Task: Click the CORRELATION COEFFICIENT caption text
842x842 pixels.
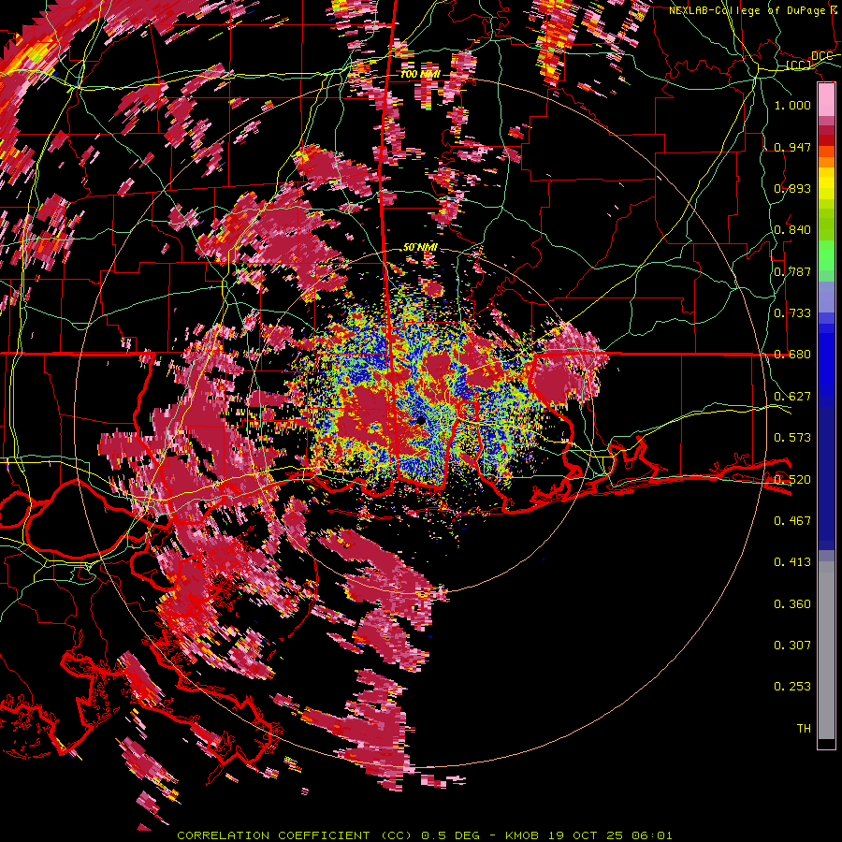Action: point(273,835)
